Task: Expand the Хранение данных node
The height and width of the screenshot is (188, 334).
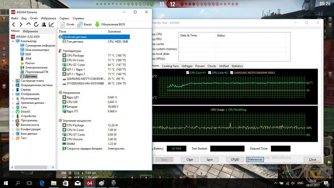Action: (13, 103)
